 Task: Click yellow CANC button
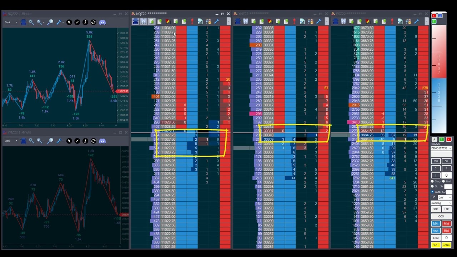pyautogui.click(x=446, y=245)
